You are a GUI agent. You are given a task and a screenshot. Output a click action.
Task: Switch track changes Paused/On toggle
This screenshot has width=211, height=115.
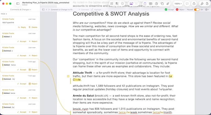(197, 10)
